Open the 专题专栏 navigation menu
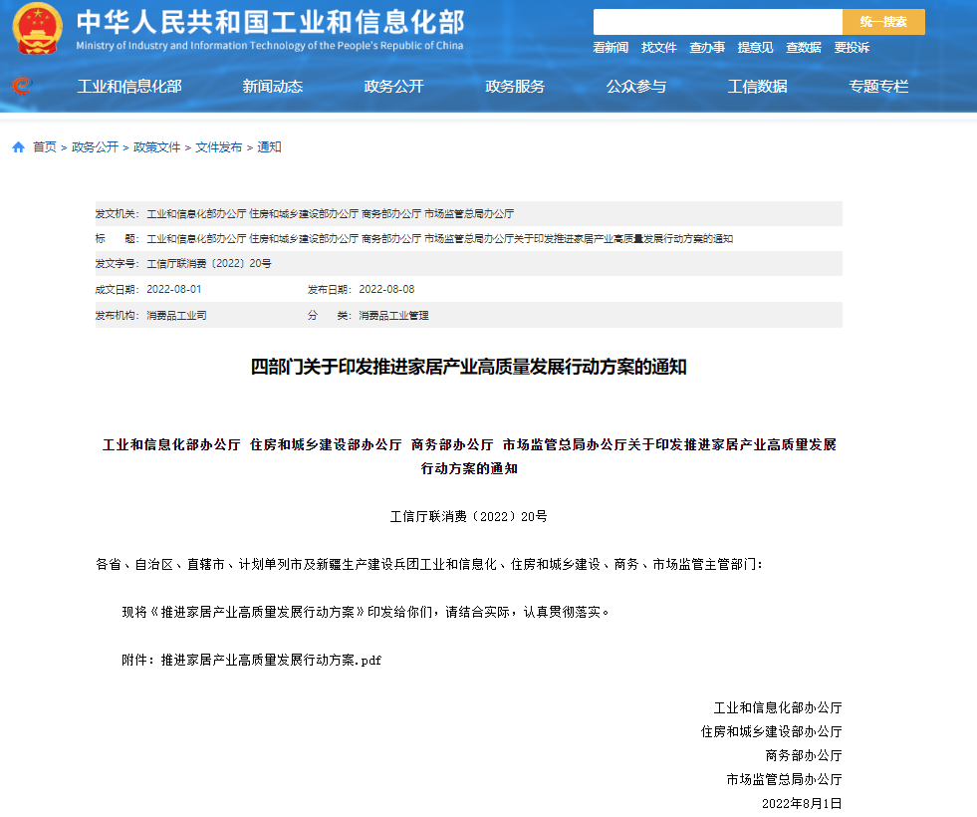 tap(877, 87)
